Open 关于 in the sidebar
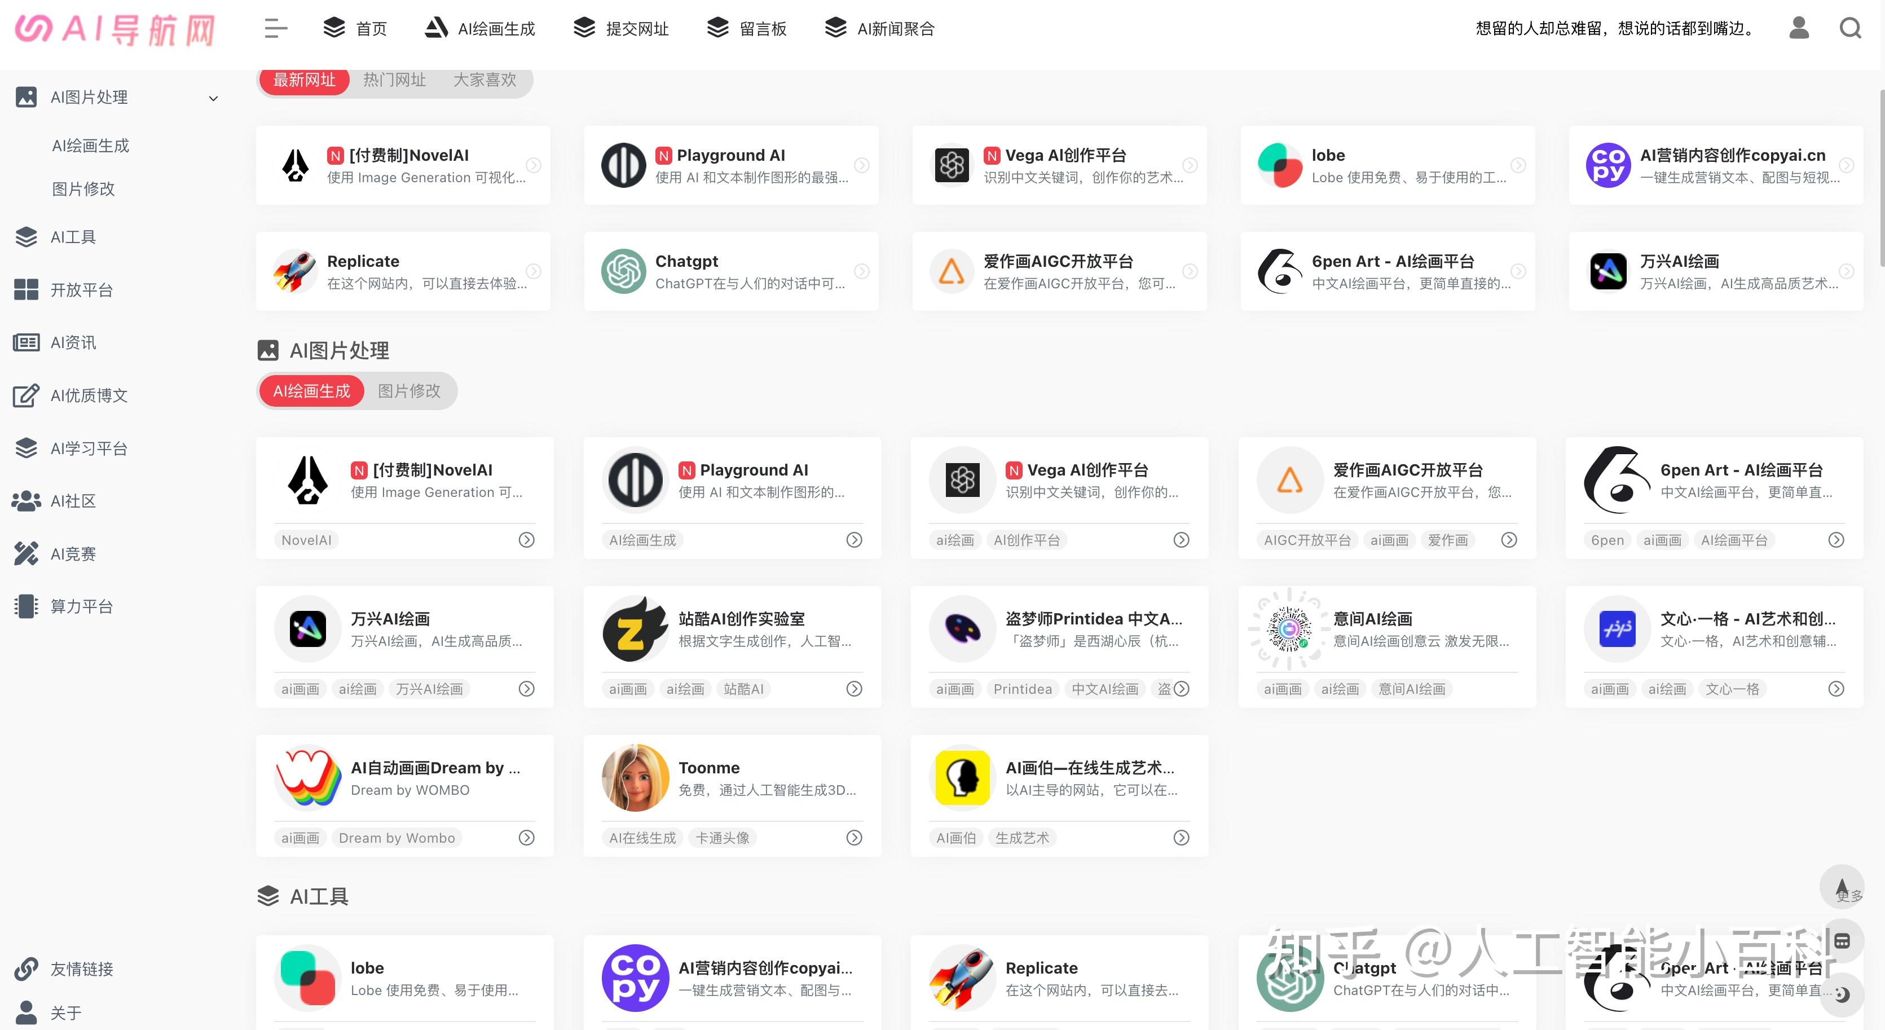1885x1030 pixels. tap(66, 1013)
